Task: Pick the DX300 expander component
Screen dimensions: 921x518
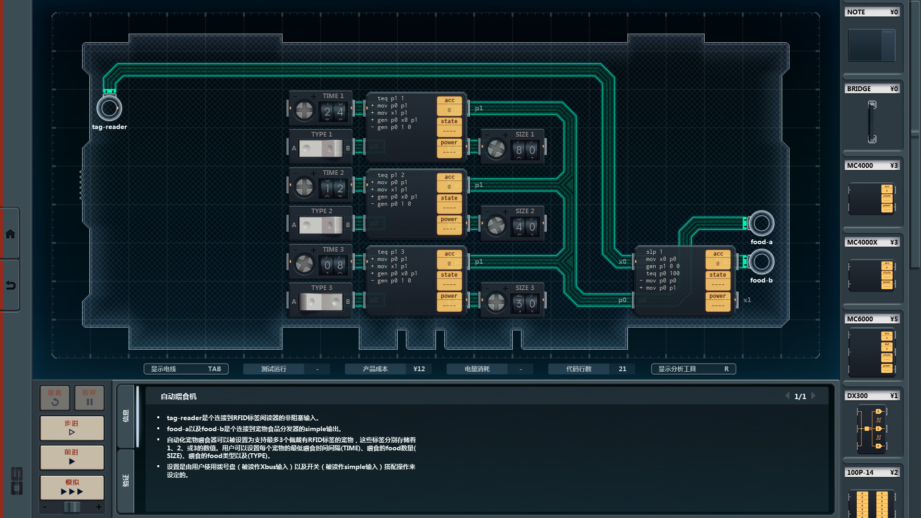Action: pos(872,429)
